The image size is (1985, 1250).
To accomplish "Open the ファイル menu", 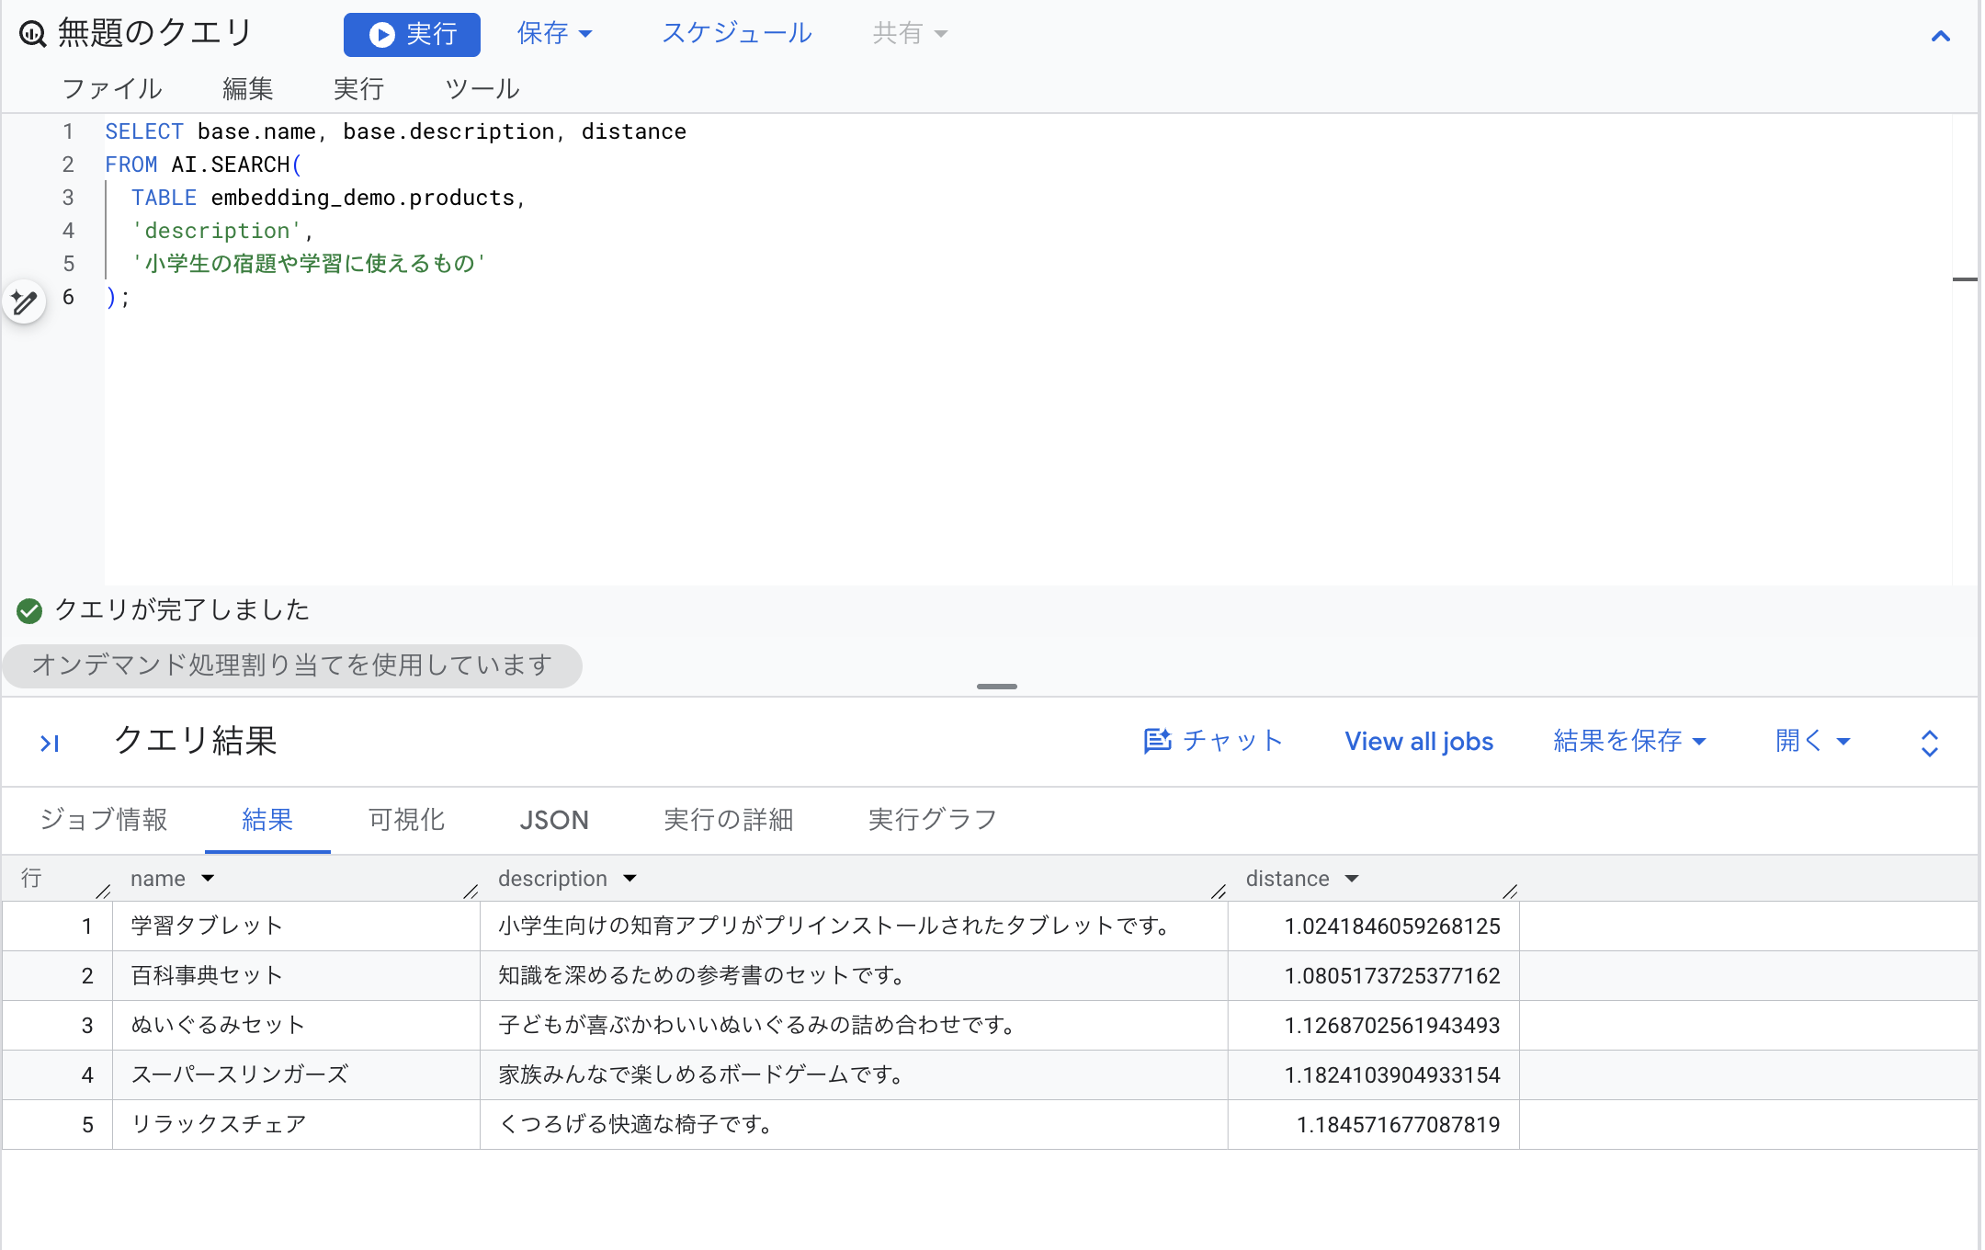I will (112, 89).
